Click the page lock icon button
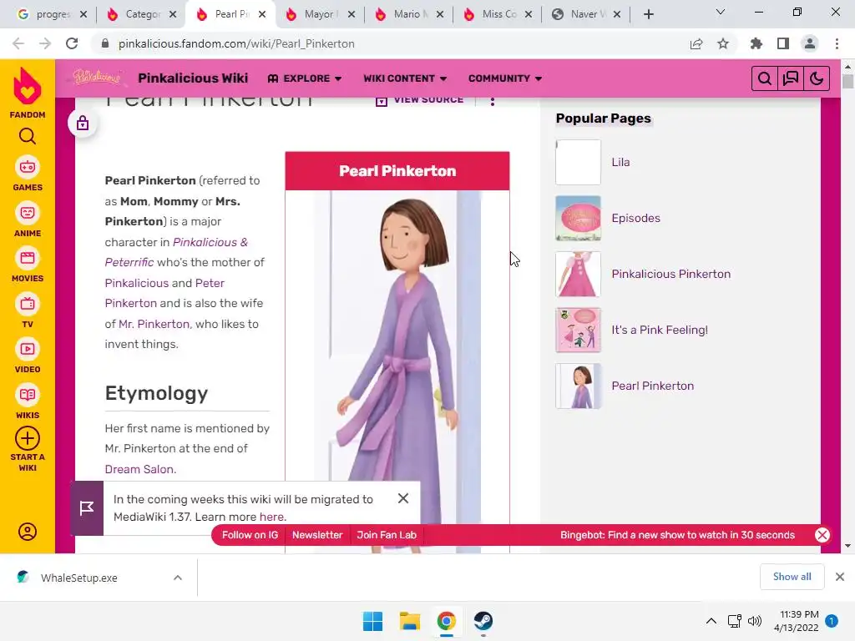Image resolution: width=855 pixels, height=641 pixels. pyautogui.click(x=83, y=124)
